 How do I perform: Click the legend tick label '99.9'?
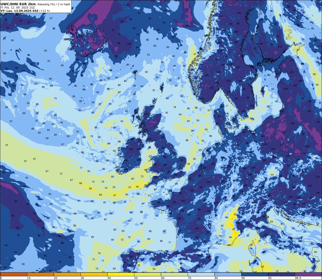point(298,278)
